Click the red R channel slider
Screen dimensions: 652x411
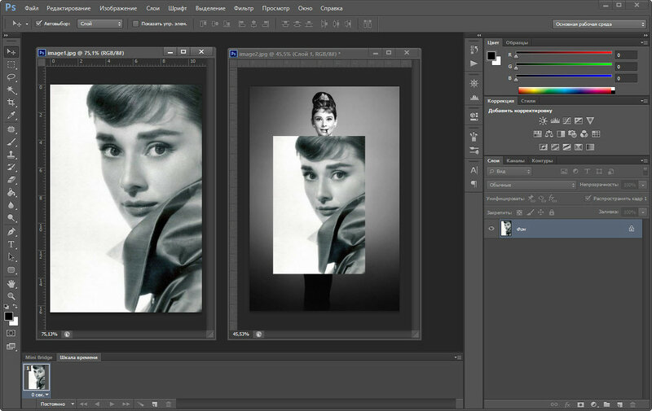564,54
